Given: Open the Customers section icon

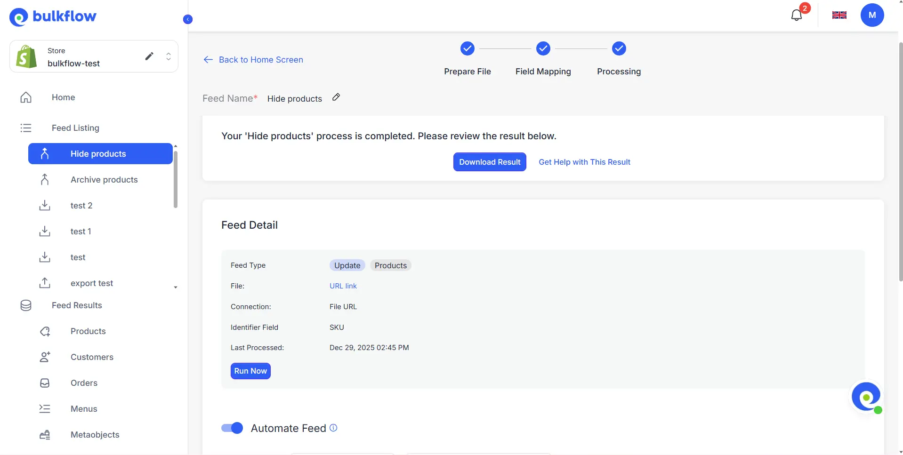Looking at the screenshot, I should pyautogui.click(x=45, y=357).
